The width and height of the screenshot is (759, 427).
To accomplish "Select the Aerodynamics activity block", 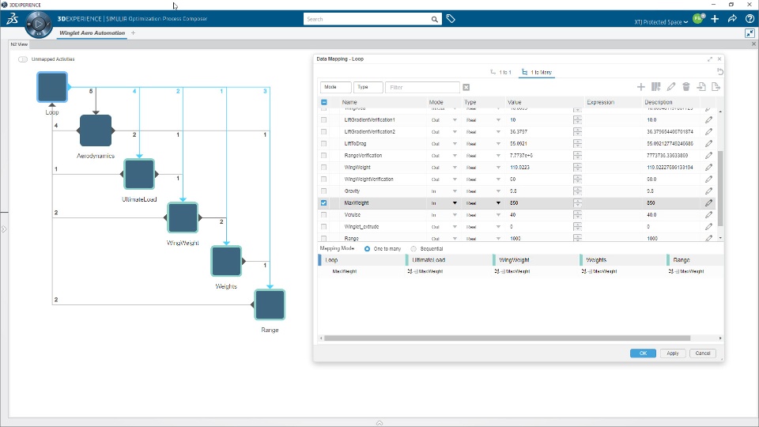I will click(x=96, y=130).
